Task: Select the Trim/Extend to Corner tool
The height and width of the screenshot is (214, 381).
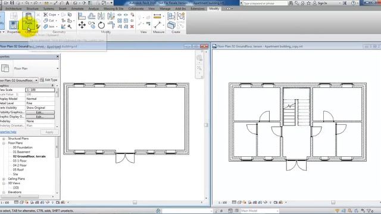Action: [111, 25]
